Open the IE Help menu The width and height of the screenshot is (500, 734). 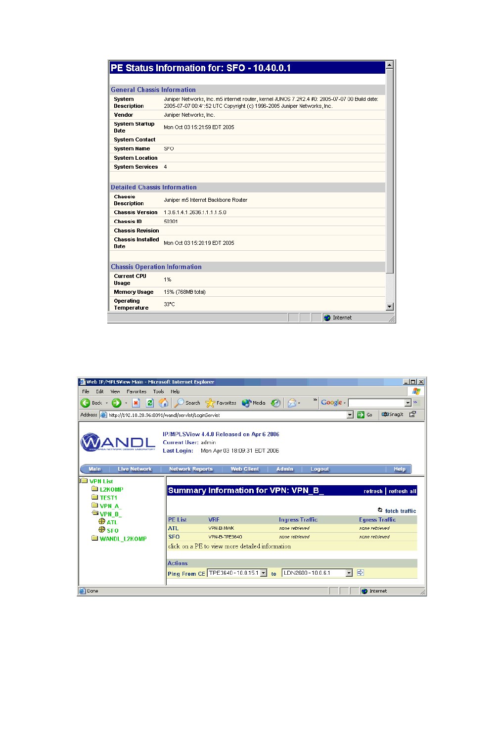[x=175, y=392]
